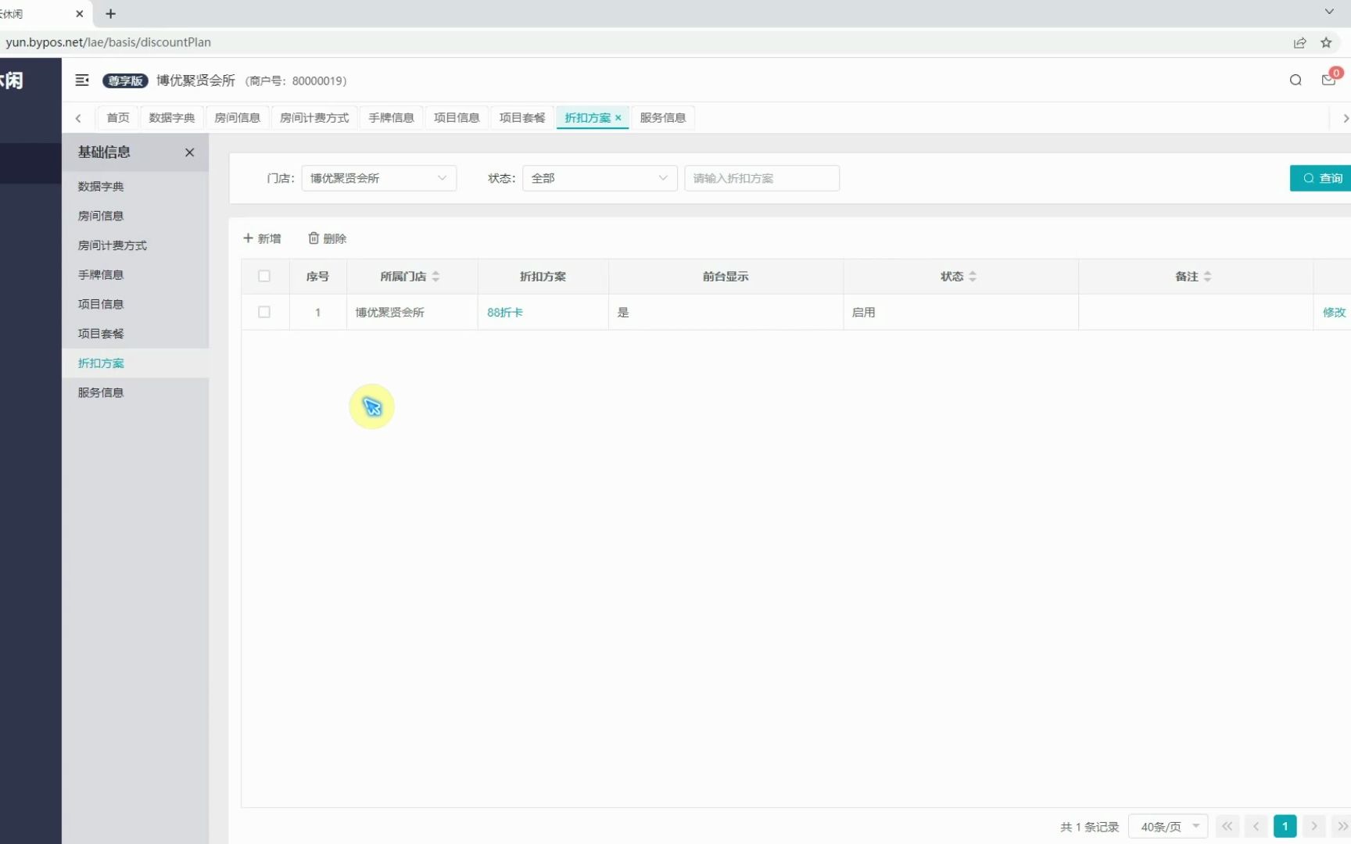Switch to the 项目信息 tab
Image resolution: width=1351 pixels, height=844 pixels.
click(x=457, y=118)
